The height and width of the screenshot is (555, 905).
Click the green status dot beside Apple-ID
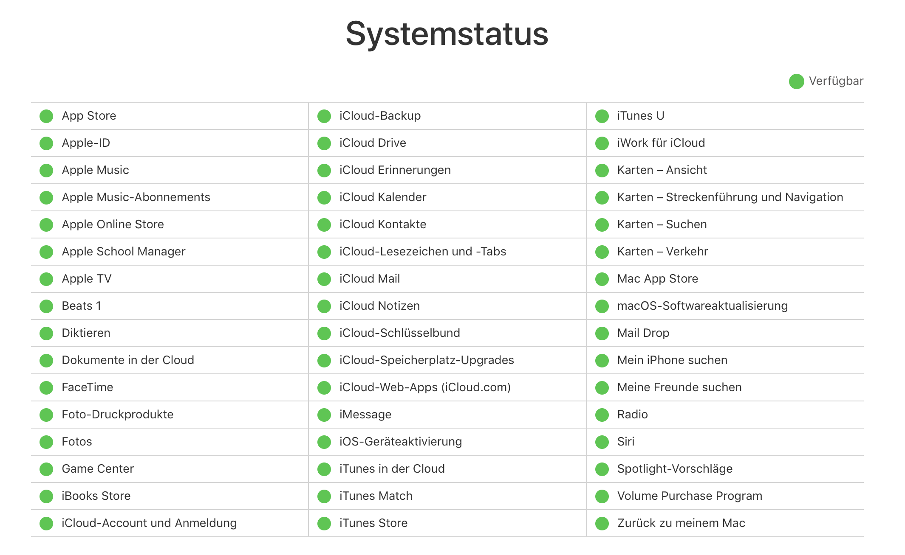click(46, 143)
